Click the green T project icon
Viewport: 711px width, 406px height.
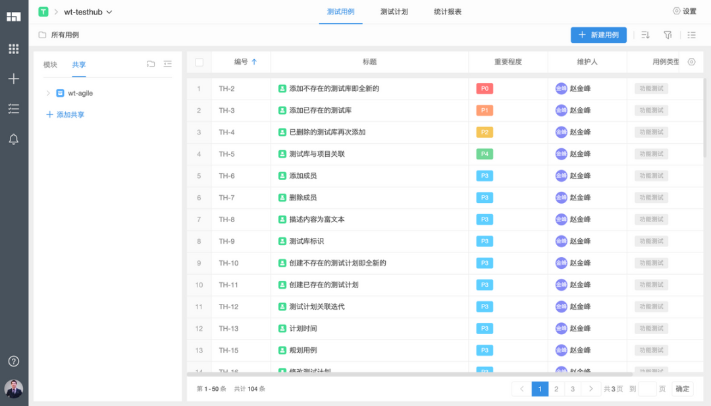(x=43, y=12)
